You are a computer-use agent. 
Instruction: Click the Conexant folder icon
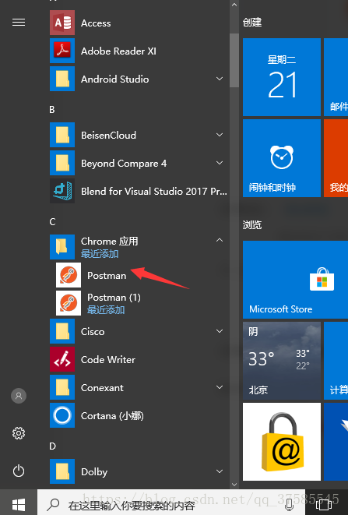(x=62, y=387)
